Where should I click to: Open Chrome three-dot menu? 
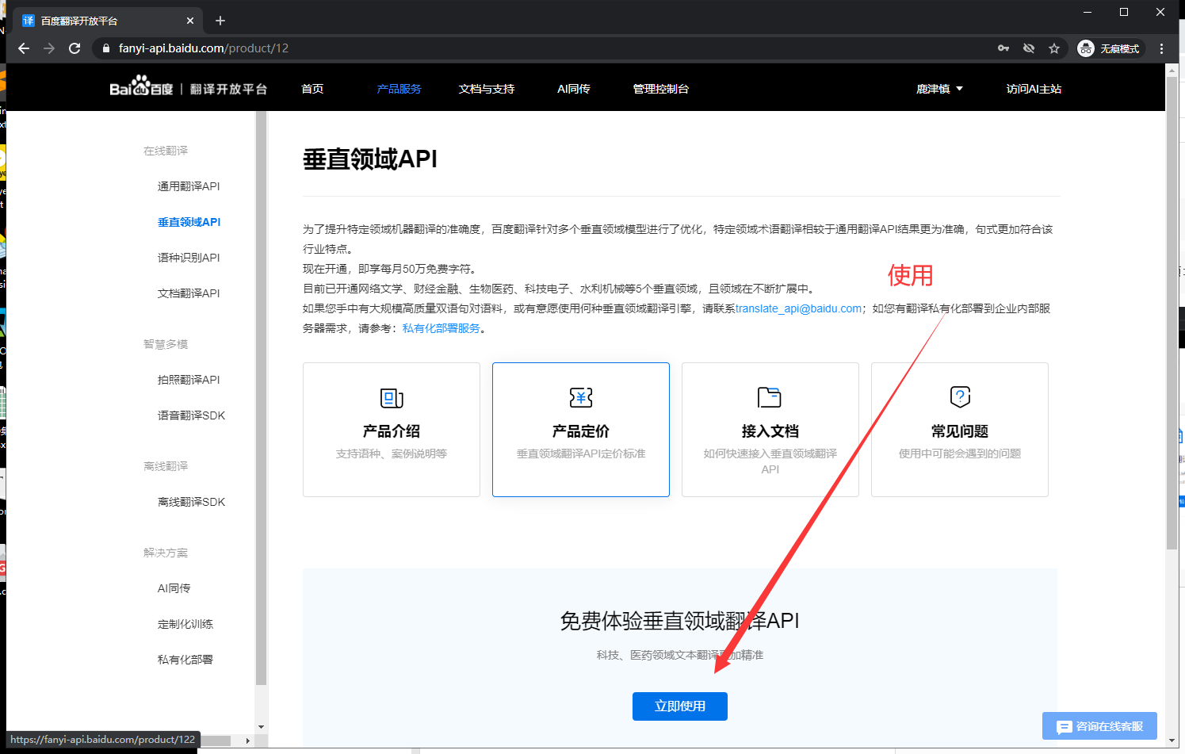click(x=1162, y=48)
